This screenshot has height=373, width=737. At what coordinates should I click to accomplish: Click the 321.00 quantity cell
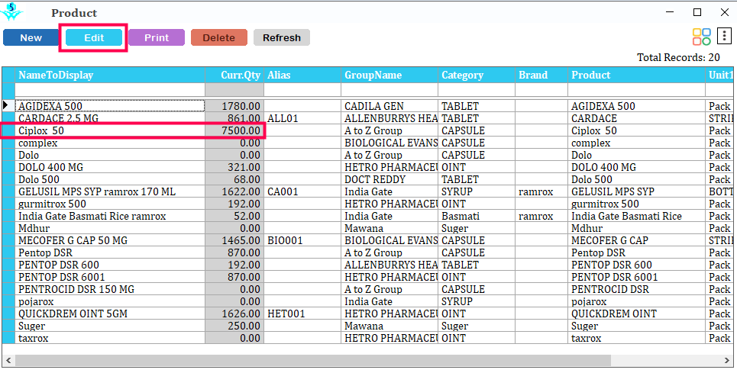point(234,167)
